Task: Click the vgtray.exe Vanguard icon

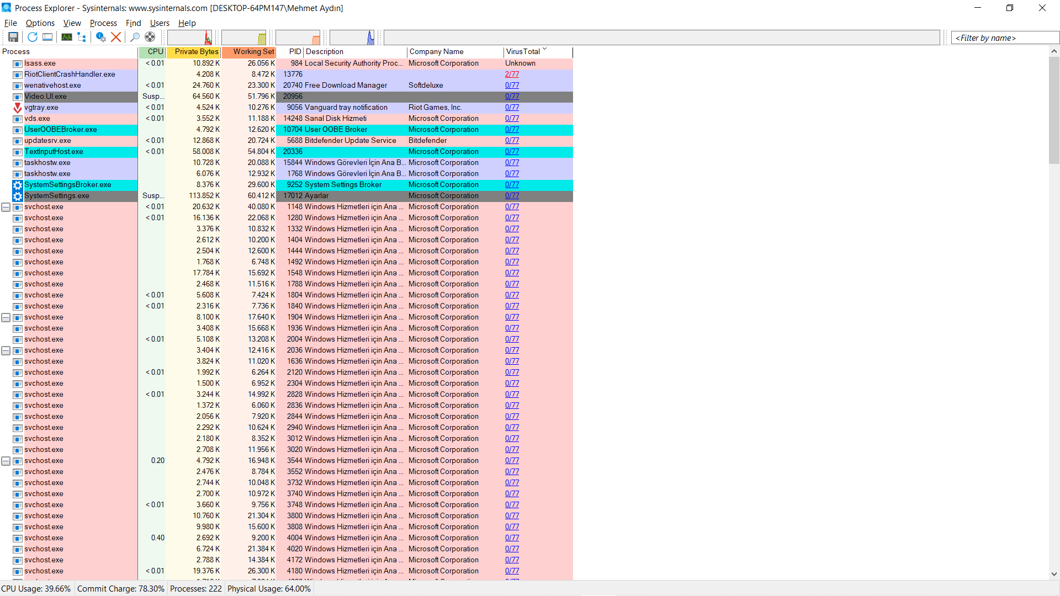Action: click(18, 108)
